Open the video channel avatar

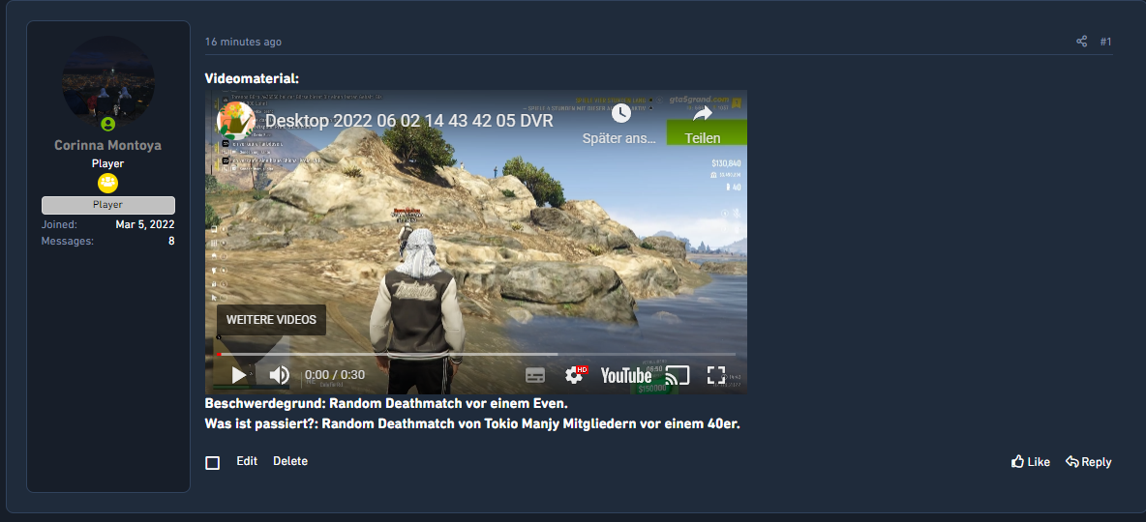(x=236, y=121)
